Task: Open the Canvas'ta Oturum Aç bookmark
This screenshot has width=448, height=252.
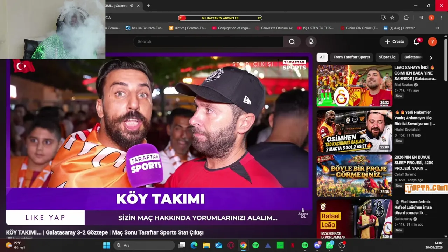Action: (274, 28)
